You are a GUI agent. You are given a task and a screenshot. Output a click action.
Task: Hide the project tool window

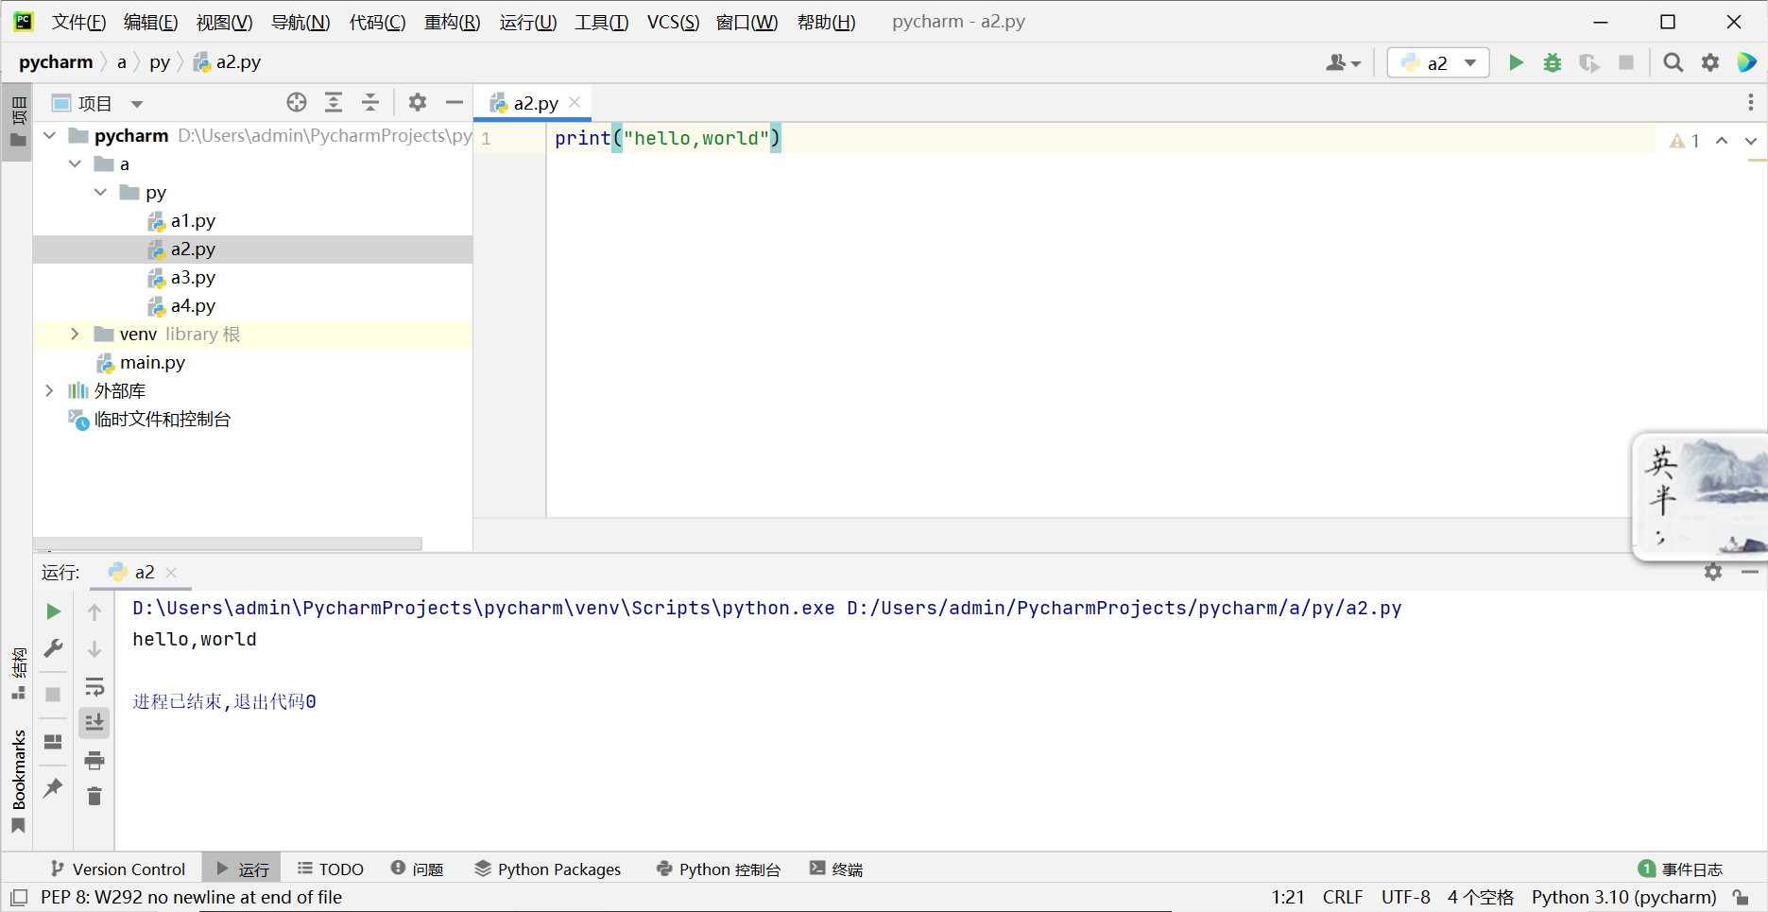[455, 102]
